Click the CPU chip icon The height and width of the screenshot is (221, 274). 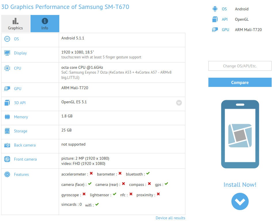click(x=7, y=68)
